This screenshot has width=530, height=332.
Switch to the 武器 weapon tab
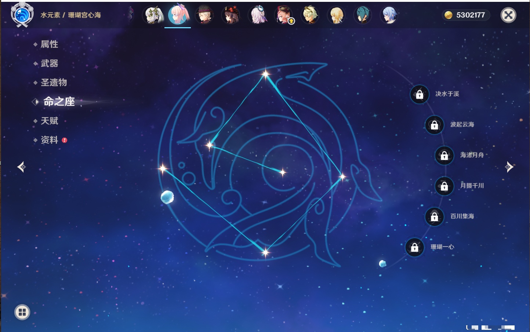point(49,63)
